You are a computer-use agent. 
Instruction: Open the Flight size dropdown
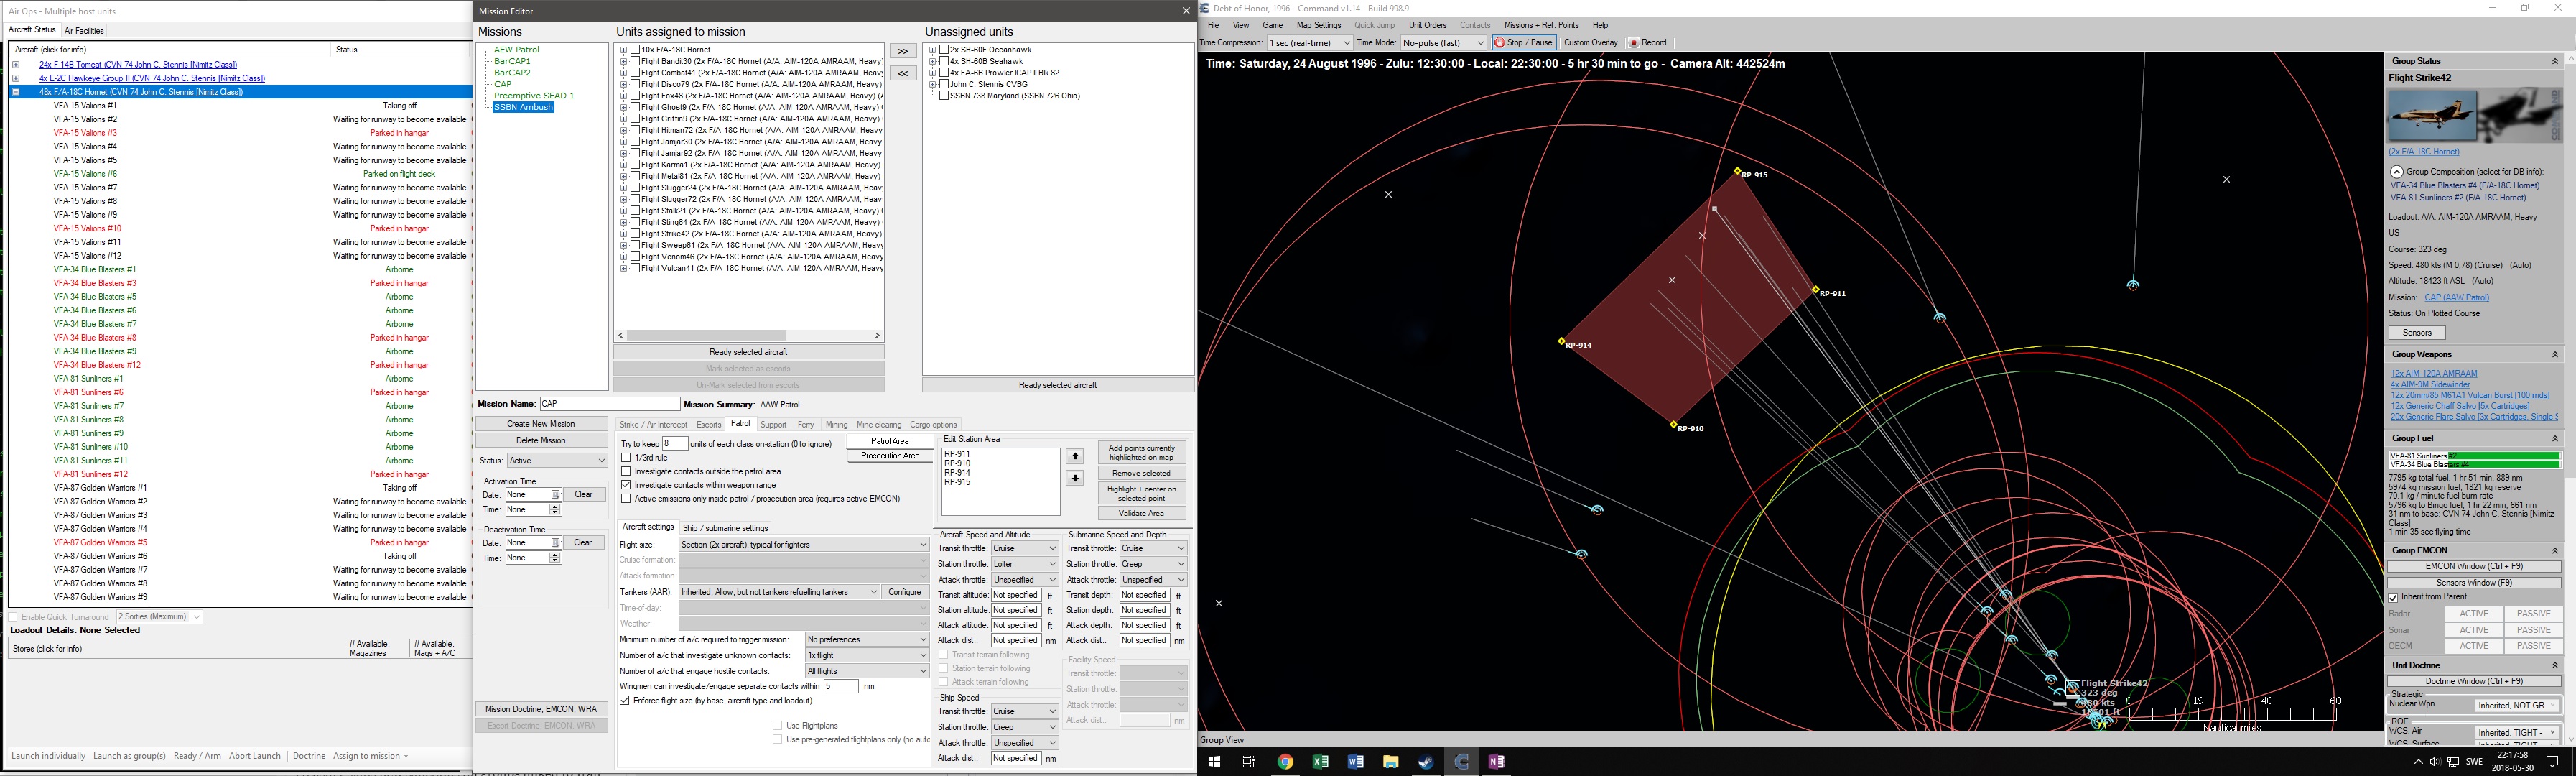[803, 545]
